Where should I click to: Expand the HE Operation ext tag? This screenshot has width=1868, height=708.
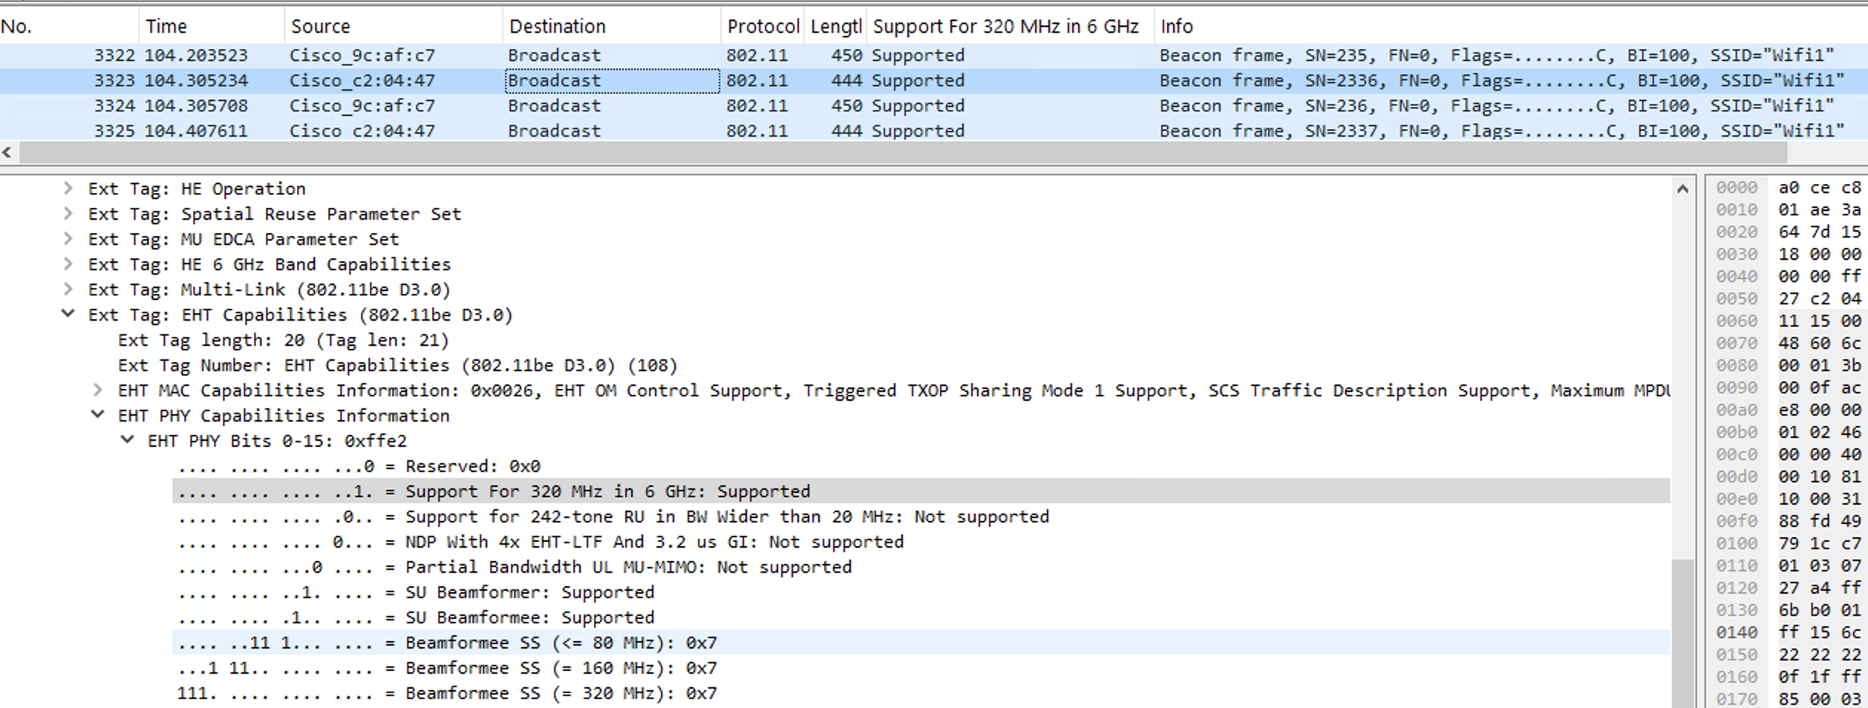pos(68,189)
